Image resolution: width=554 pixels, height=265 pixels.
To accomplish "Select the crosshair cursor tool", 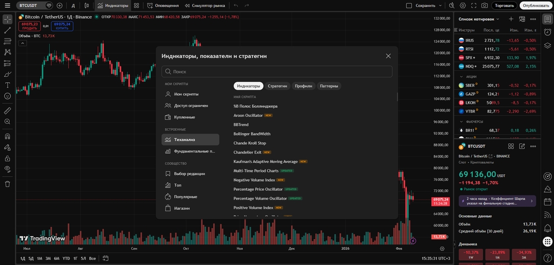I will click(8, 19).
